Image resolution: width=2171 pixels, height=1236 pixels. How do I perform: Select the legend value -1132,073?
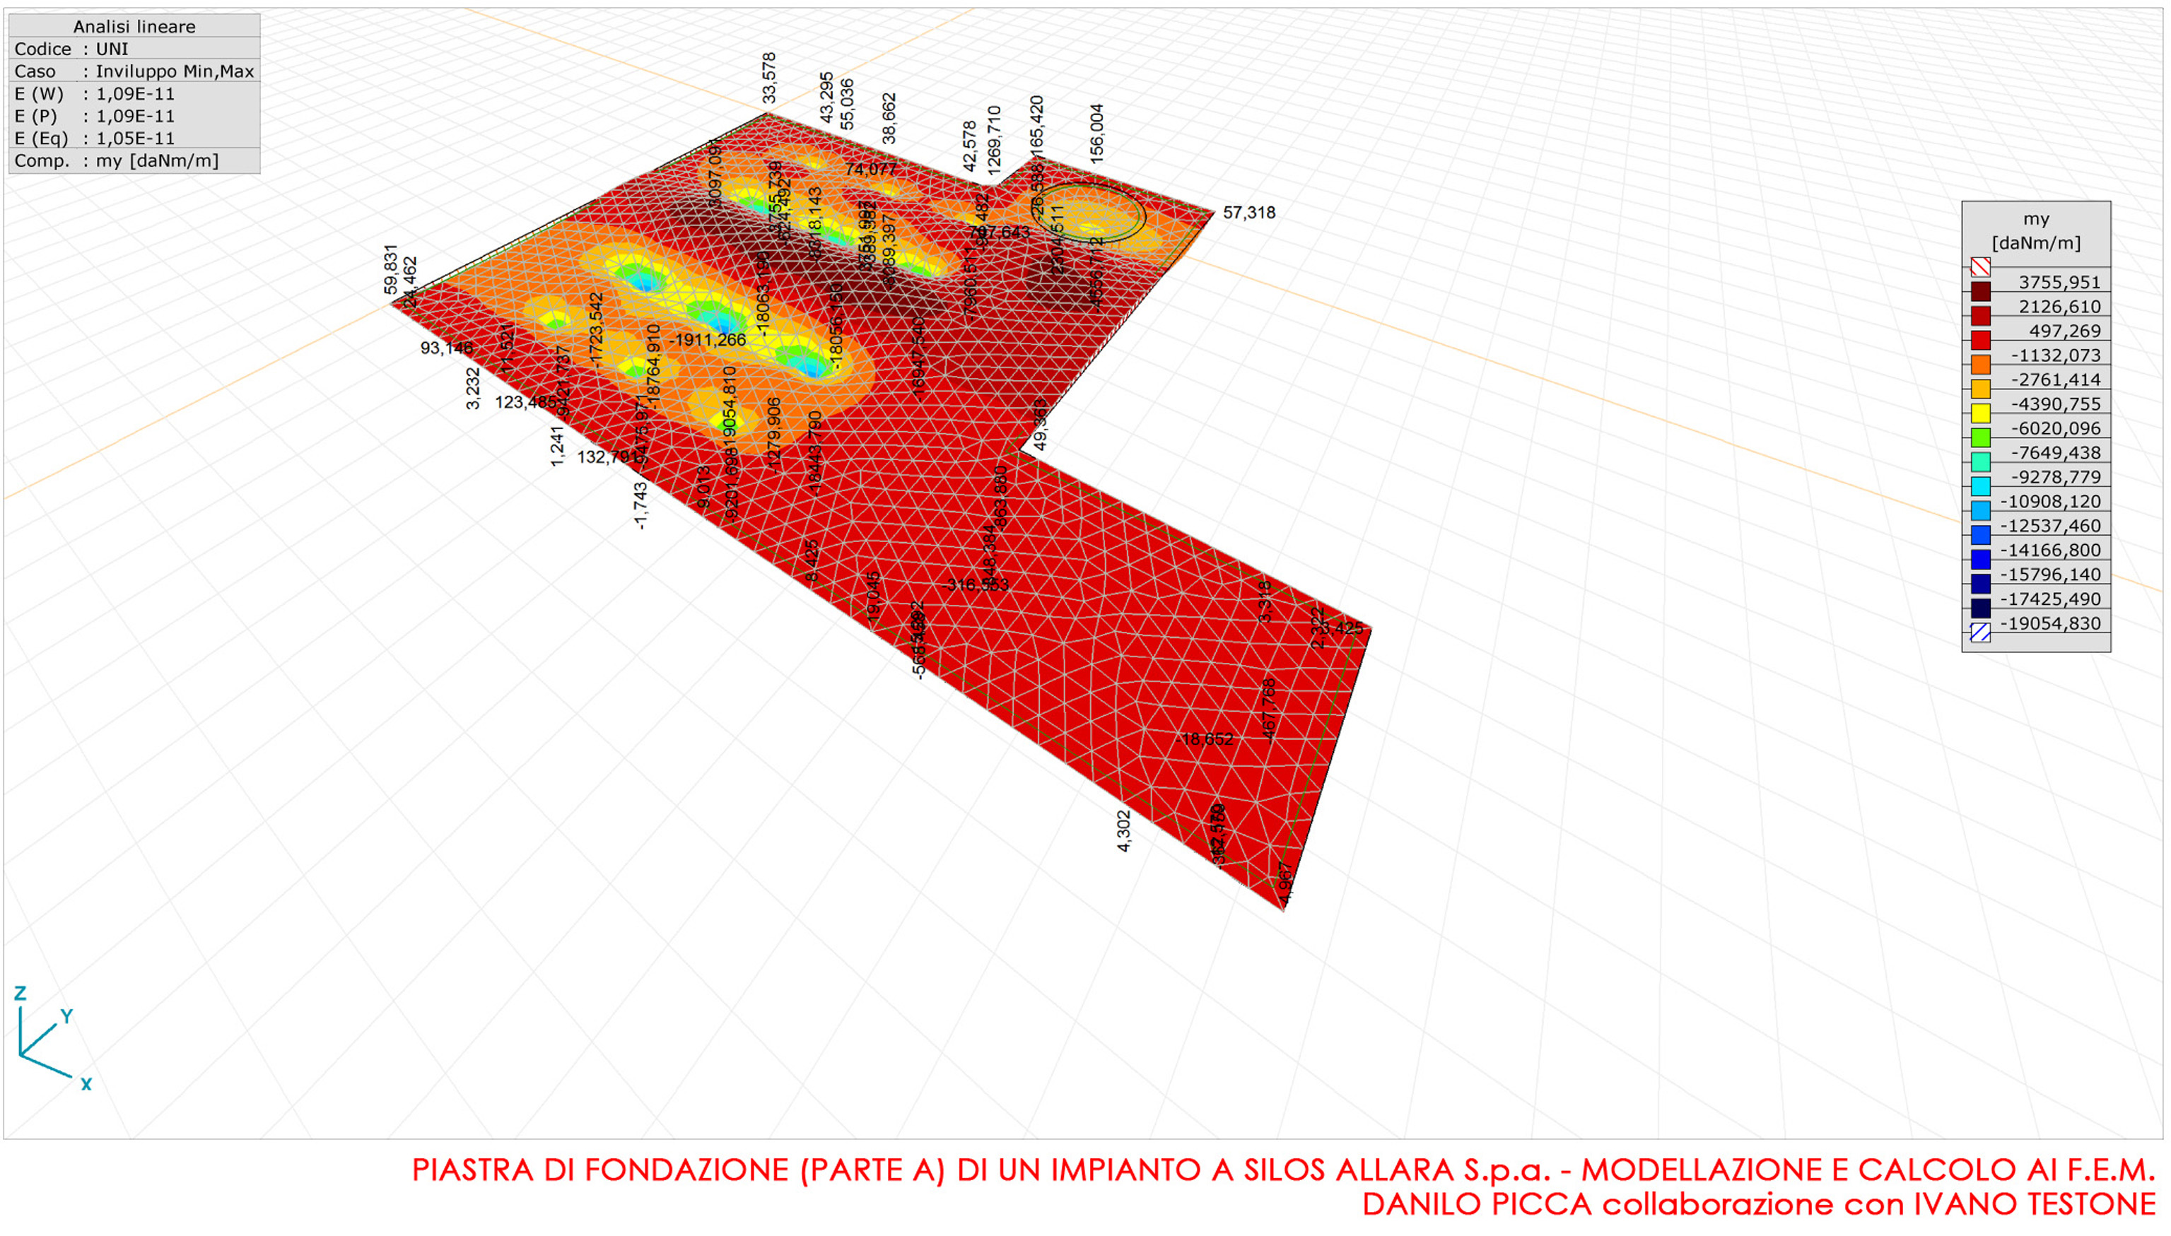click(2054, 355)
